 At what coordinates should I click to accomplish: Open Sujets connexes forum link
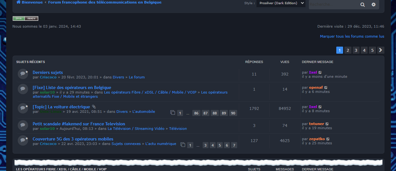point(126,144)
